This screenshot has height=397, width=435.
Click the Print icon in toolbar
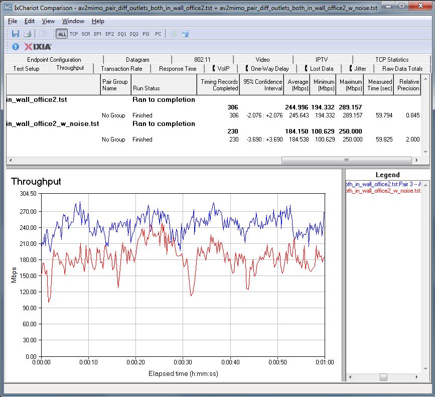point(27,34)
